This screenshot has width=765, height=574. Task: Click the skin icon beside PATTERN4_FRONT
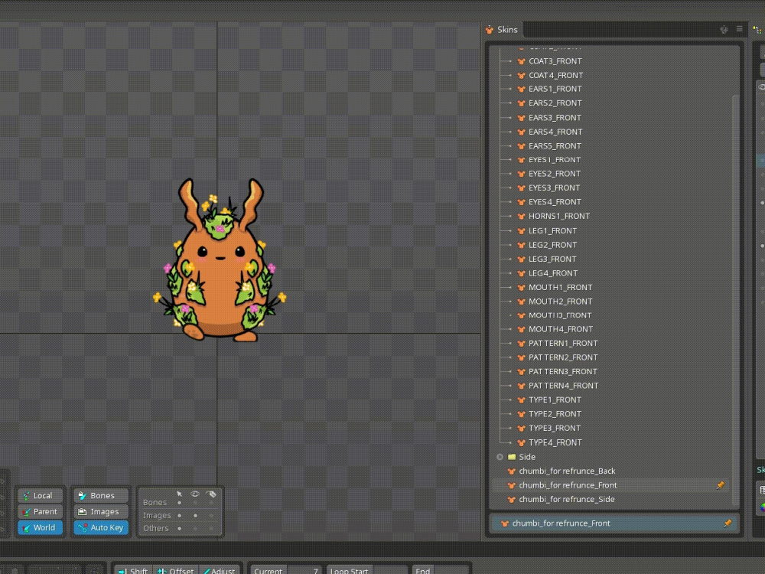[521, 386]
